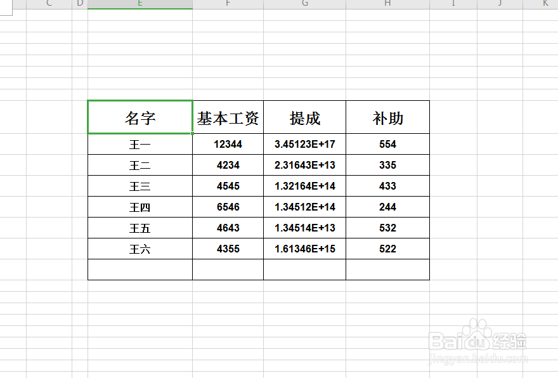
Task: Click the cell containing 王四
Action: click(139, 206)
